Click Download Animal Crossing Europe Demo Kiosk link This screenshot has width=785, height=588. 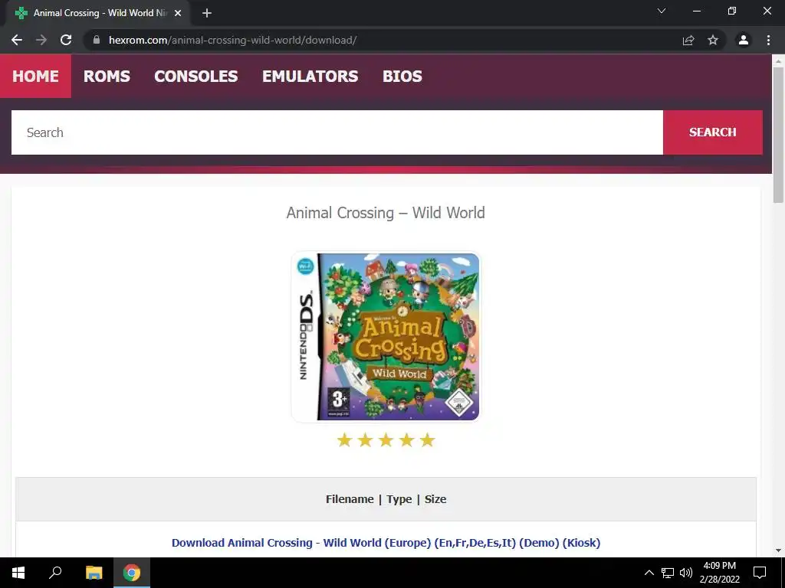[x=386, y=543]
